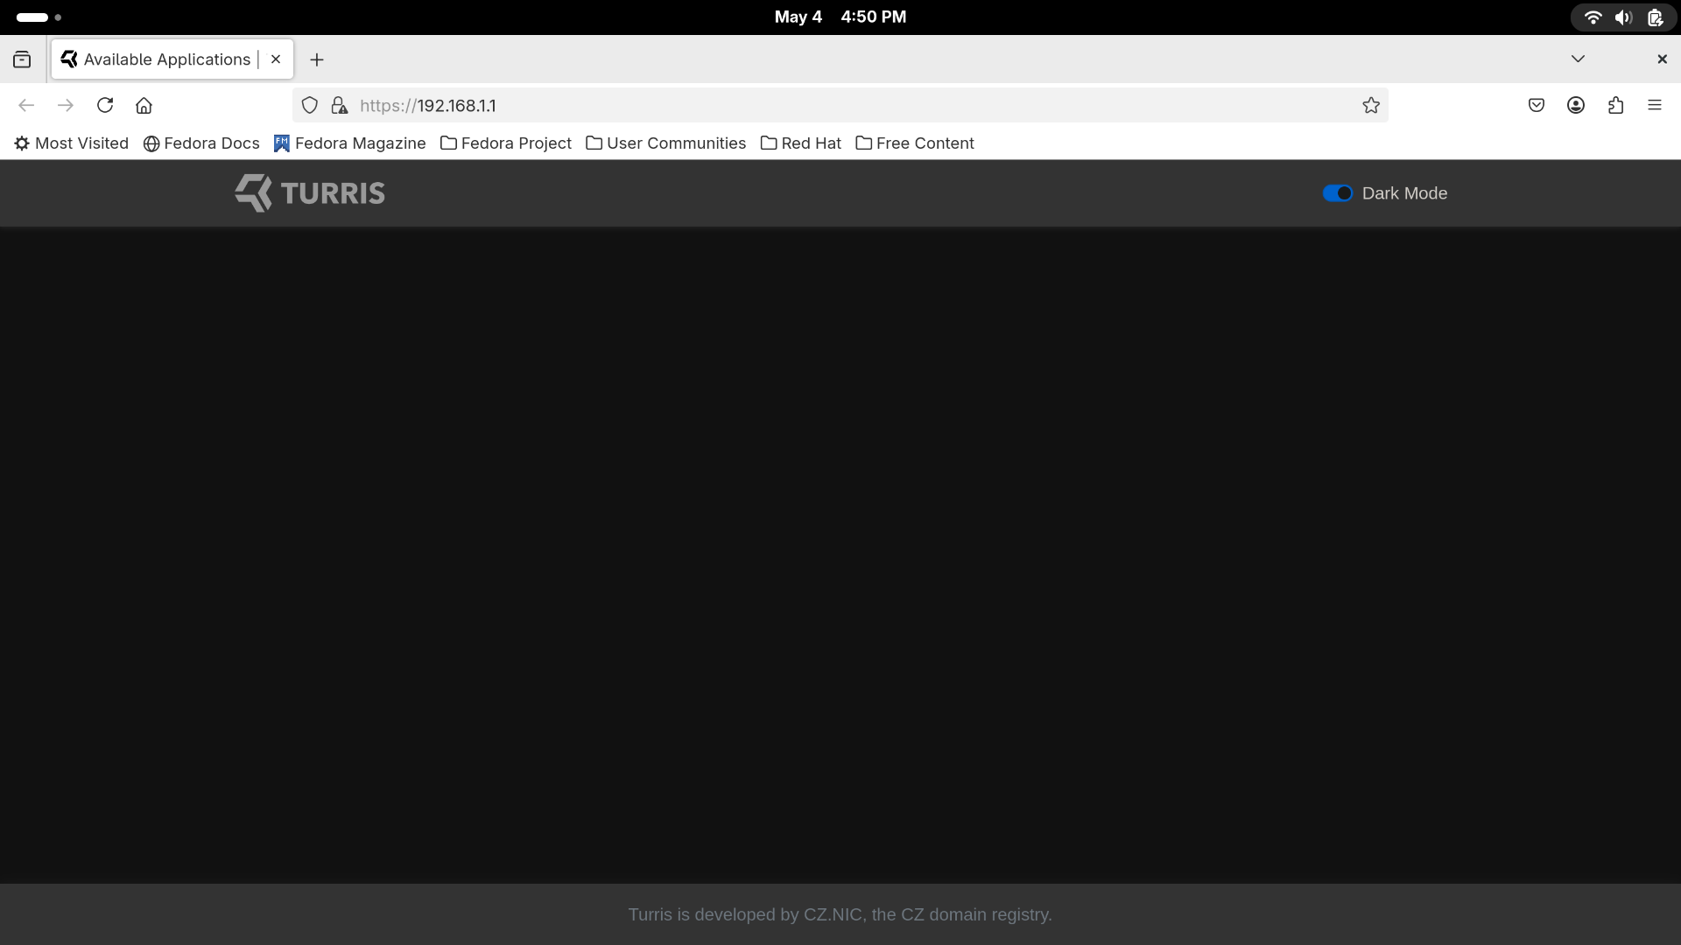Expand the list all tabs chevron
The image size is (1681, 945).
tap(1578, 59)
